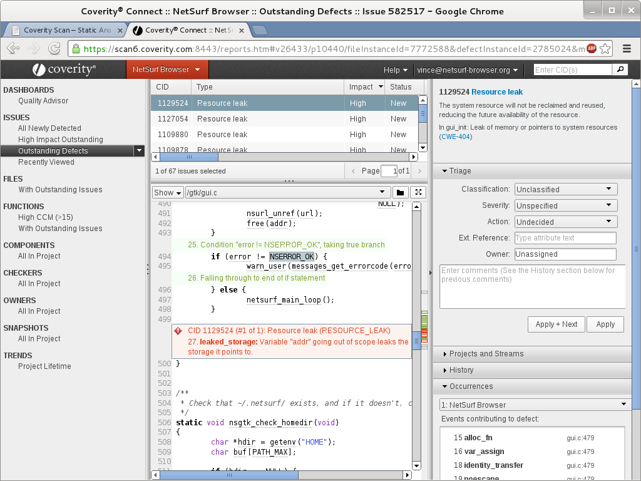
Task: Open the Outstanding Defects view dropdown arrow
Action: (x=140, y=150)
